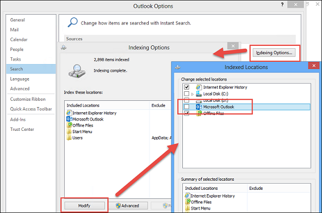Click the "2,898 items indexed" status text
322x213 pixels.
click(111, 59)
